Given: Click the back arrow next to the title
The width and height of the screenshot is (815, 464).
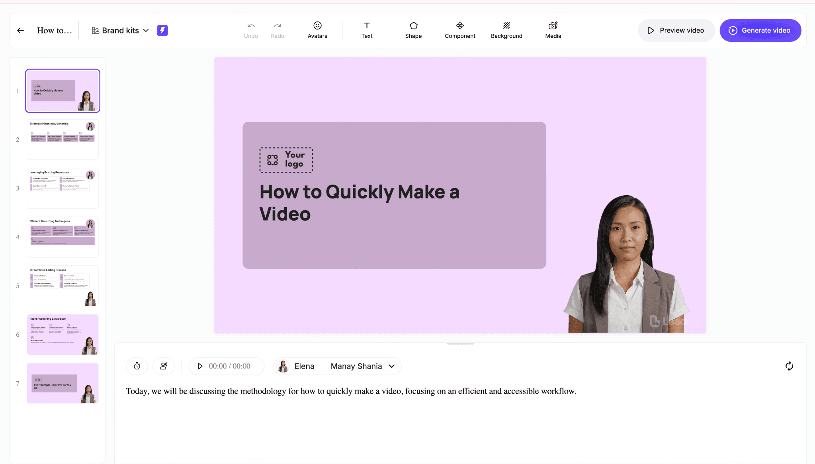Looking at the screenshot, I should click(20, 30).
